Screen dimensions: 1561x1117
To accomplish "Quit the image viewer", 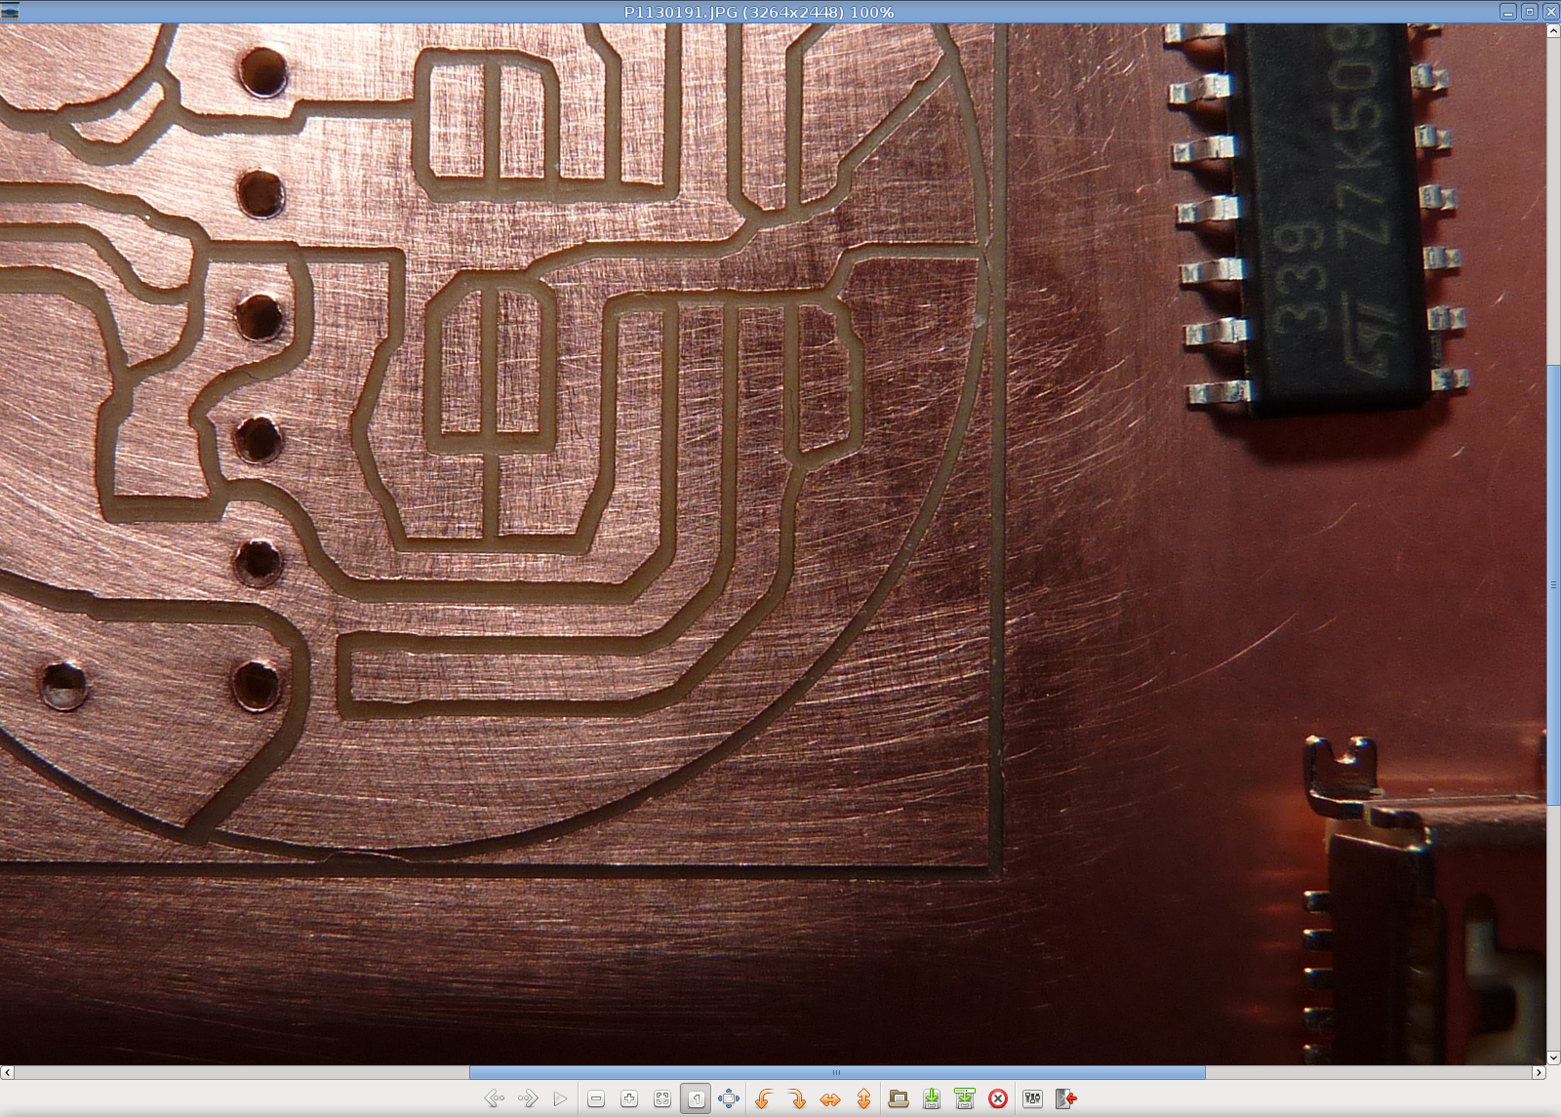I will [1066, 1099].
